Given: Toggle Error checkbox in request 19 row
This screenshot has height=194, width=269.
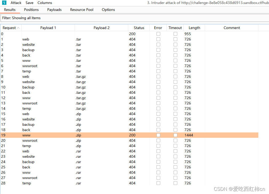Looking at the screenshot, I should [x=158, y=135].
